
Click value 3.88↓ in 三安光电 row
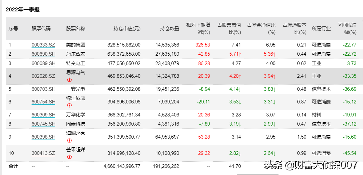click(269, 89)
